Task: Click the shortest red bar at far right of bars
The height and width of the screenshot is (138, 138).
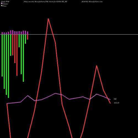Action: [28, 37]
